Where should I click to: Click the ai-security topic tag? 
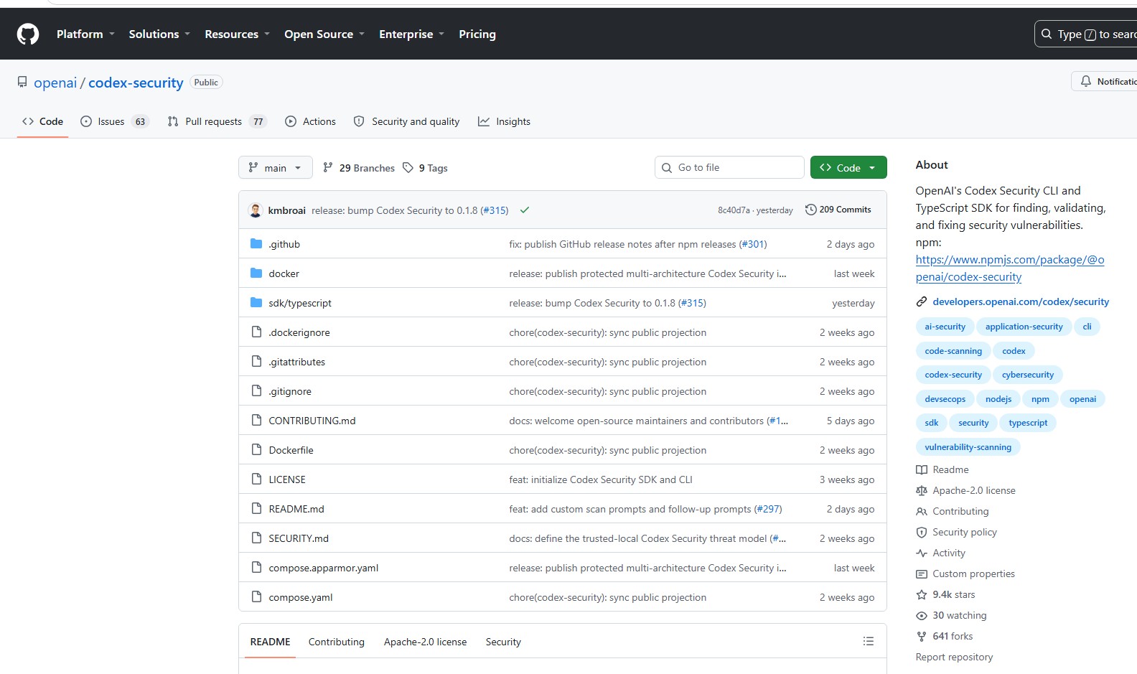click(945, 327)
